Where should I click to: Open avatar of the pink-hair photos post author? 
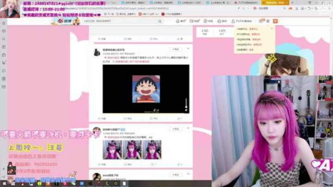coord(97,130)
